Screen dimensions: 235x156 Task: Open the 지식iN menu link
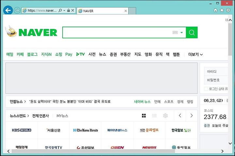(46, 54)
